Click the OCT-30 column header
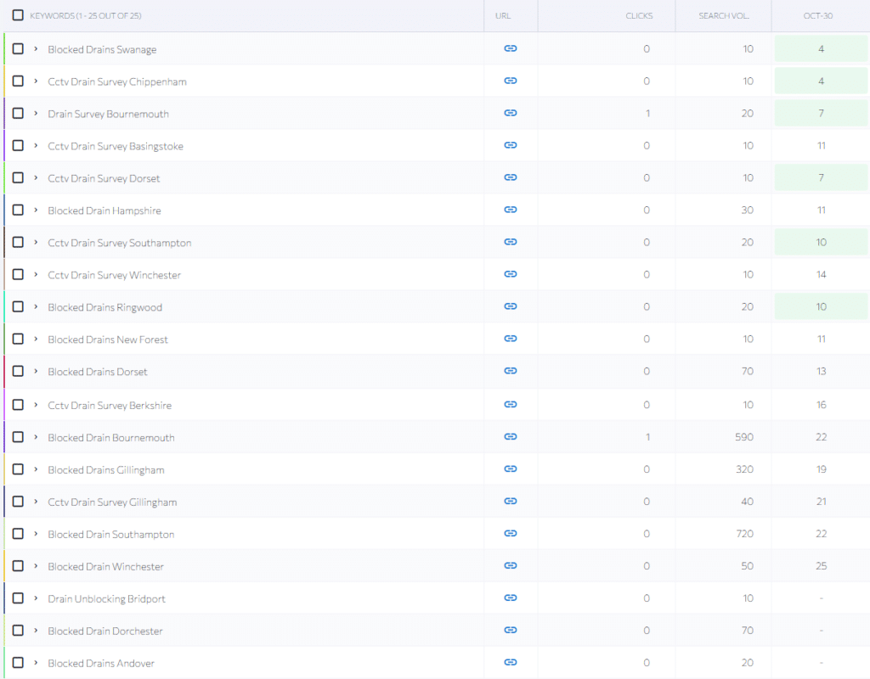The image size is (870, 679). [821, 15]
